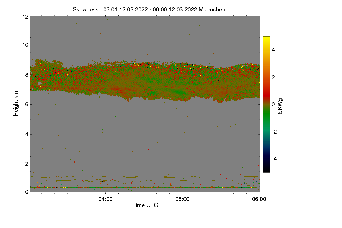Click the height tick label 10
Screen dimensions: 342x228
[x=25, y=45]
